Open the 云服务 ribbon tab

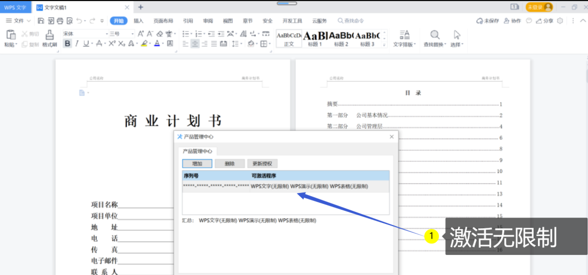point(319,21)
